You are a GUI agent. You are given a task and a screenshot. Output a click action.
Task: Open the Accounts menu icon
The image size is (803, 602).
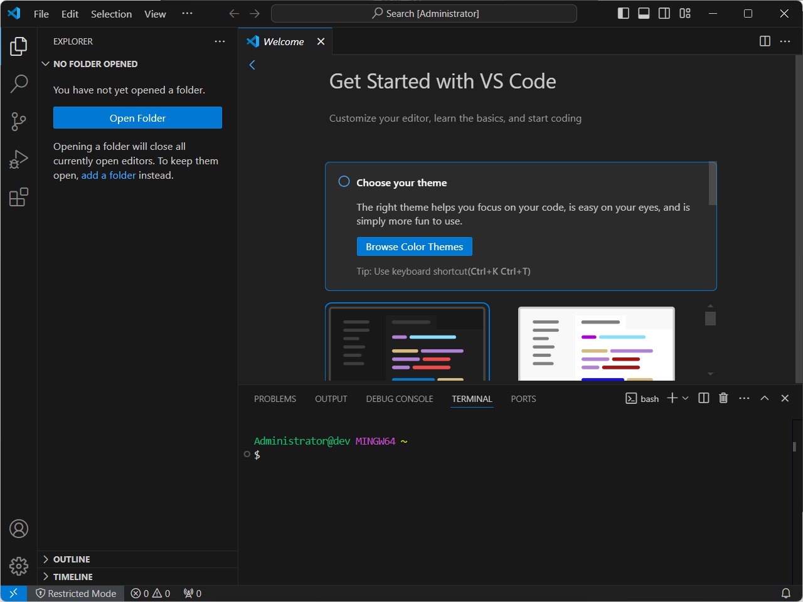(x=19, y=529)
